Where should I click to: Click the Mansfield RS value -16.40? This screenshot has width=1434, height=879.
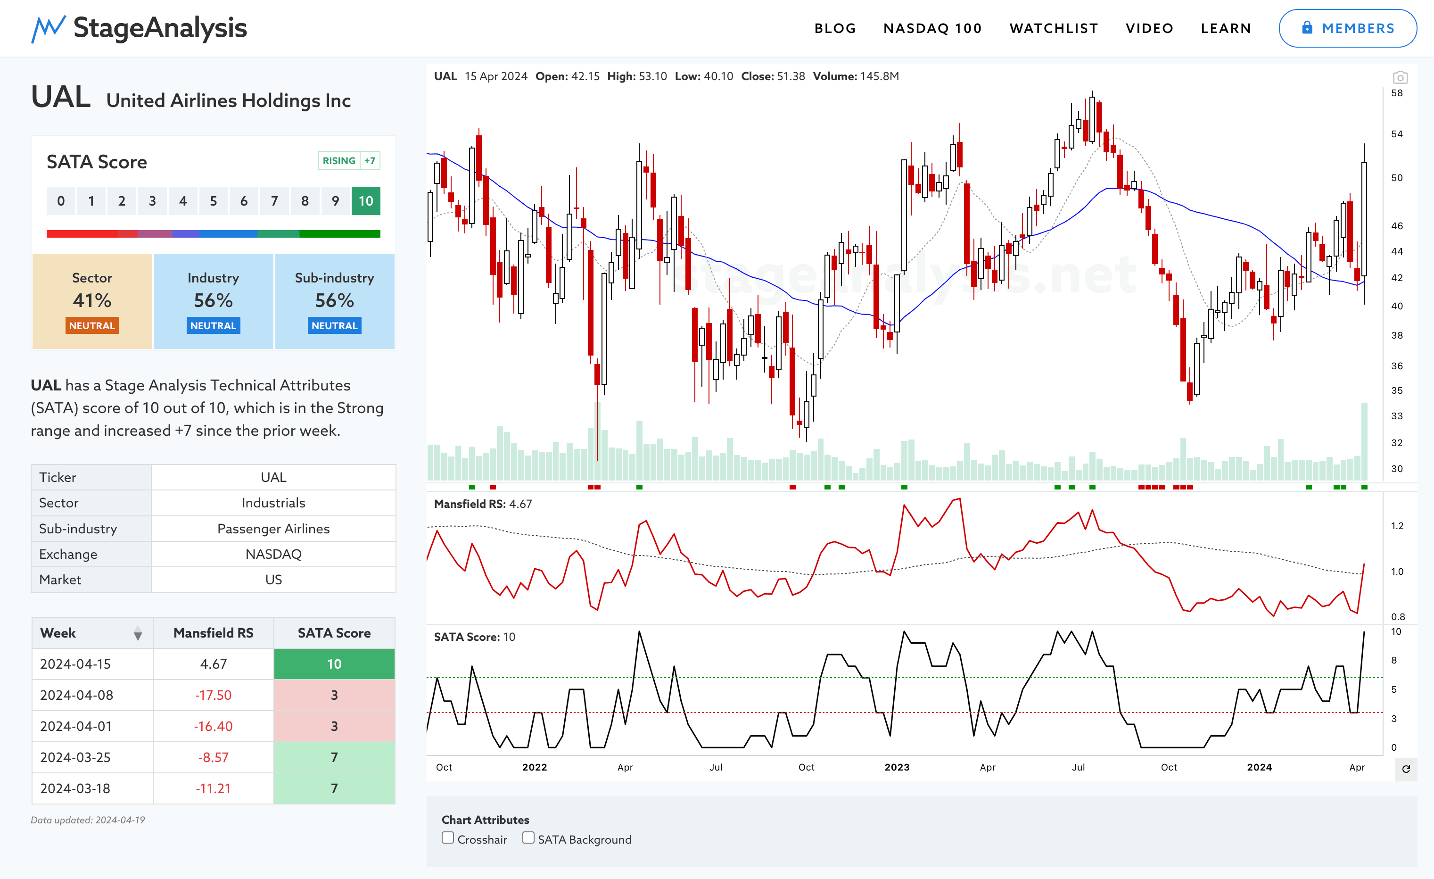(x=213, y=727)
